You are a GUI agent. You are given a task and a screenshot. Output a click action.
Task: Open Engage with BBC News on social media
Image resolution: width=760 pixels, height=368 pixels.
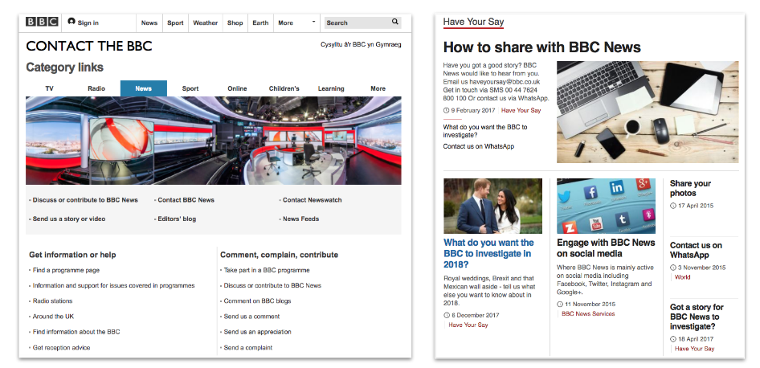click(x=606, y=248)
